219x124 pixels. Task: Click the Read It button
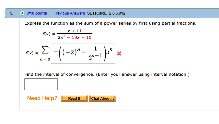[x=74, y=98]
